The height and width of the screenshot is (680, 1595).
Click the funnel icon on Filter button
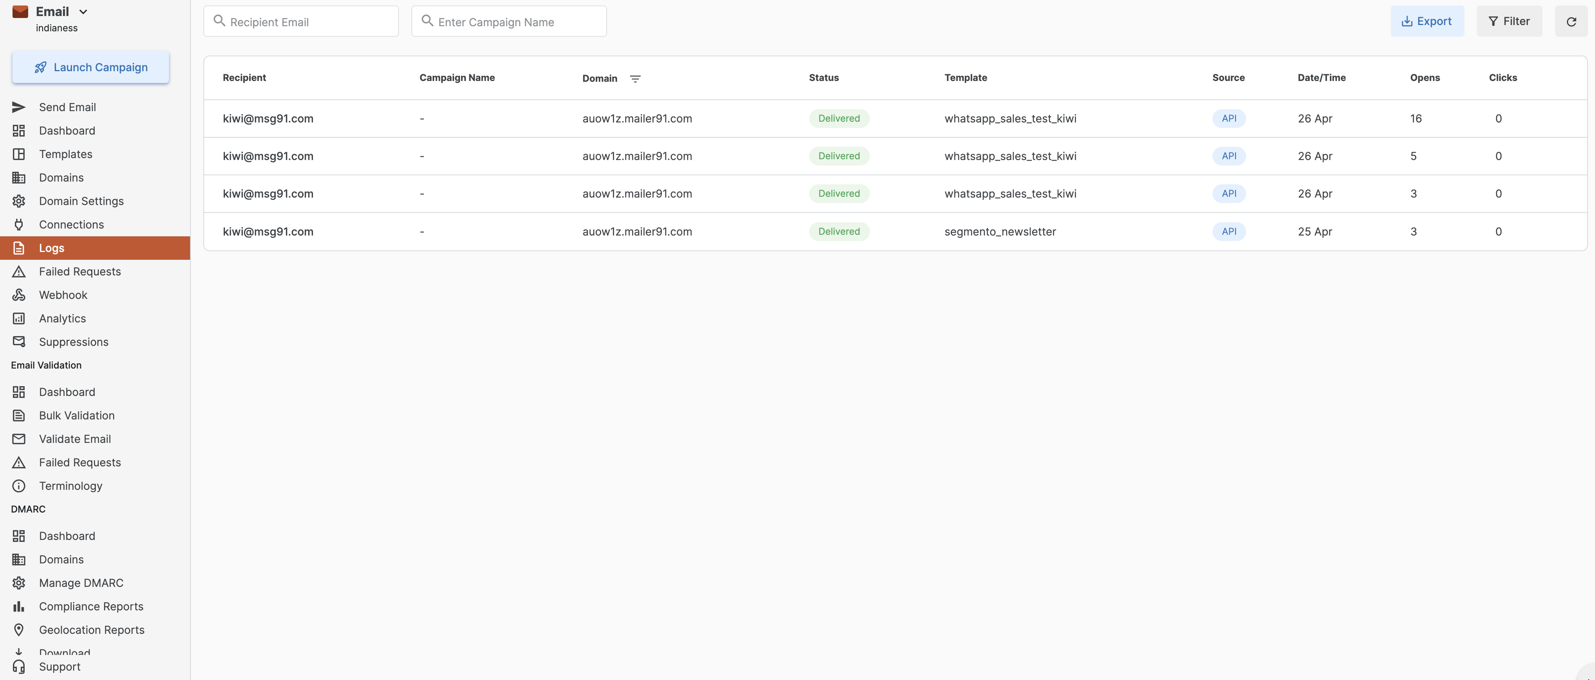click(x=1493, y=22)
